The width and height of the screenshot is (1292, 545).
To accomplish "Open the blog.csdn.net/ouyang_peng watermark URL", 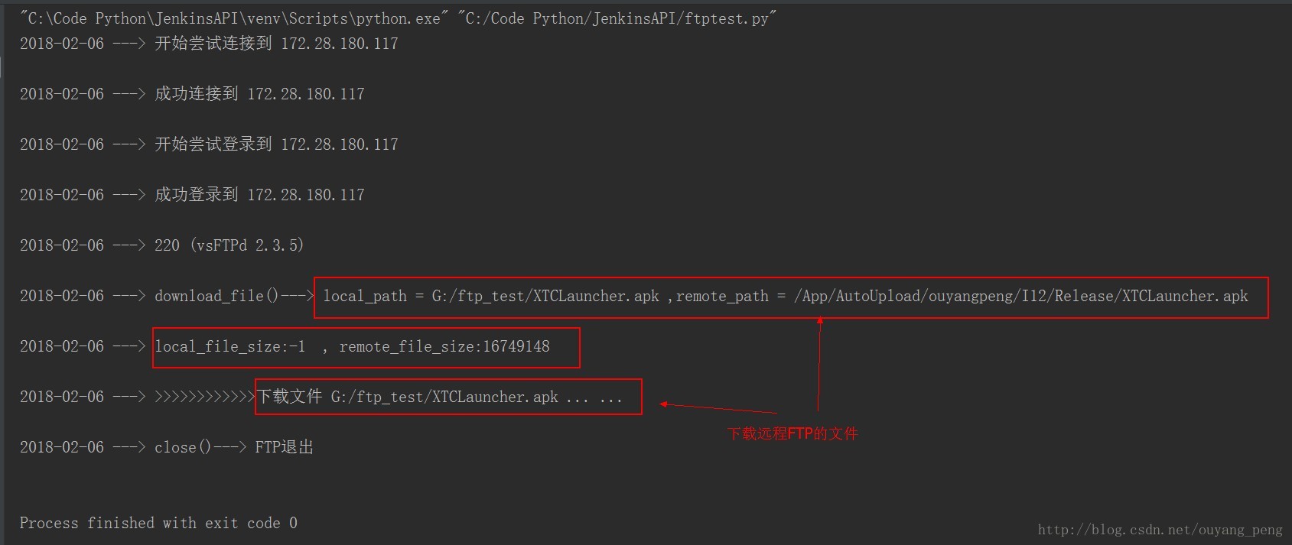I will click(x=1160, y=529).
